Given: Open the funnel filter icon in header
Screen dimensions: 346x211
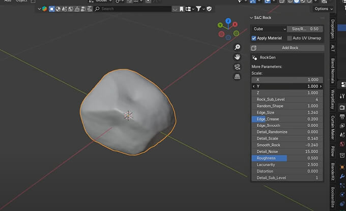Looking at the screenshot, I should [199, 9].
